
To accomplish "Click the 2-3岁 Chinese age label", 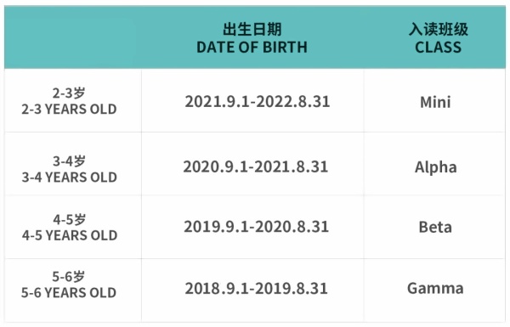I will pos(69,93).
